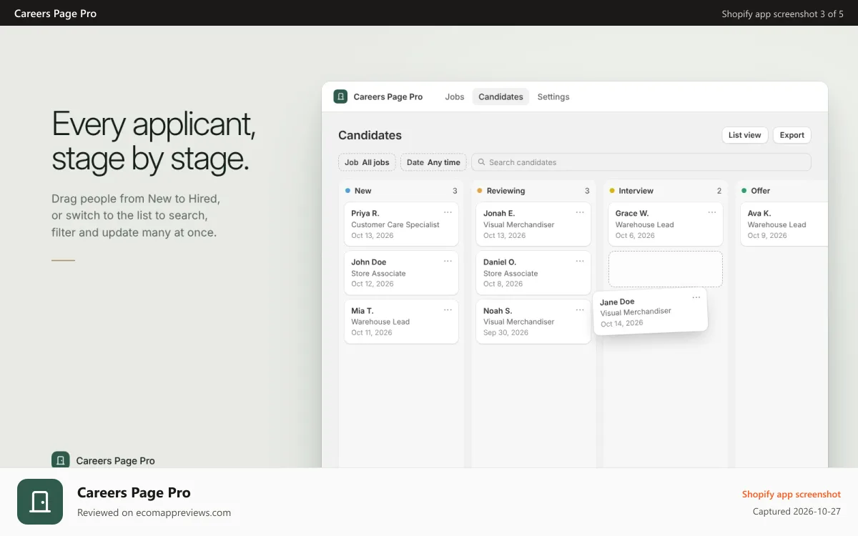Click 'Customer Care Specialist' on Priya R. card
Image resolution: width=858 pixels, height=536 pixels.
395,224
